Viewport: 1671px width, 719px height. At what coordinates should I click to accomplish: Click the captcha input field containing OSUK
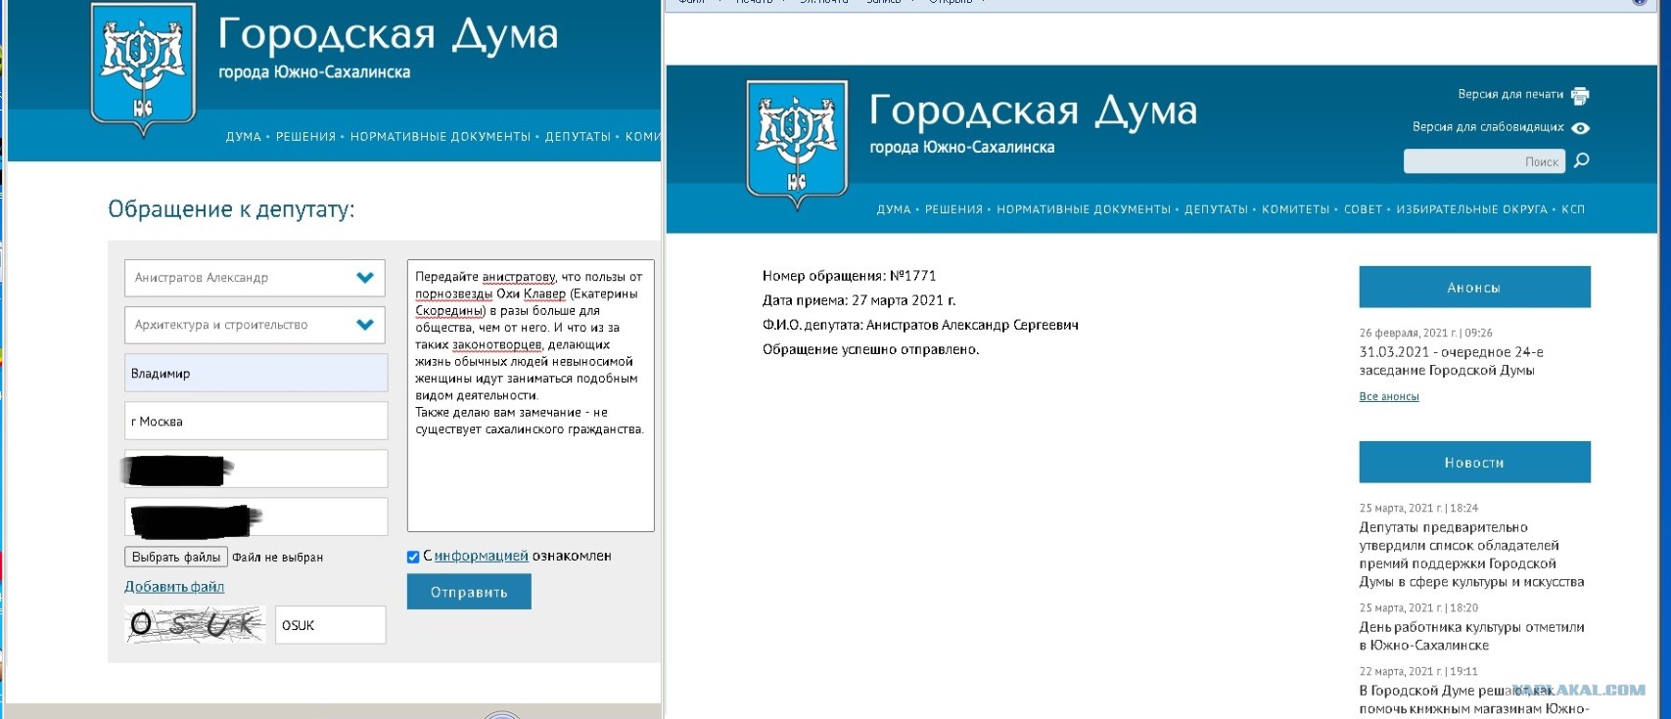330,625
